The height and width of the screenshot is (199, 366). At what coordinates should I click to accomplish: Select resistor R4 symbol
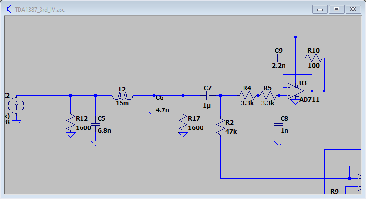pos(247,95)
